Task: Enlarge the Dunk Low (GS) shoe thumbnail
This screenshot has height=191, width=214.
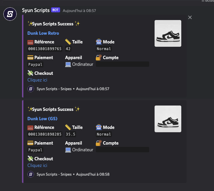Action: pyautogui.click(x=168, y=119)
